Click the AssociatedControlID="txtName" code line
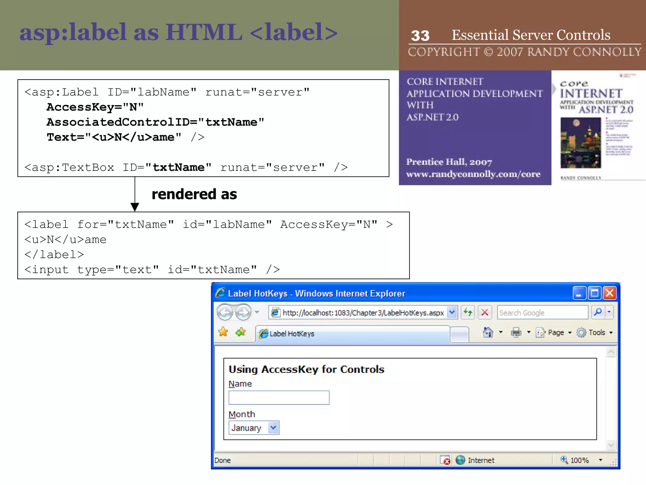646x485 pixels. point(155,122)
